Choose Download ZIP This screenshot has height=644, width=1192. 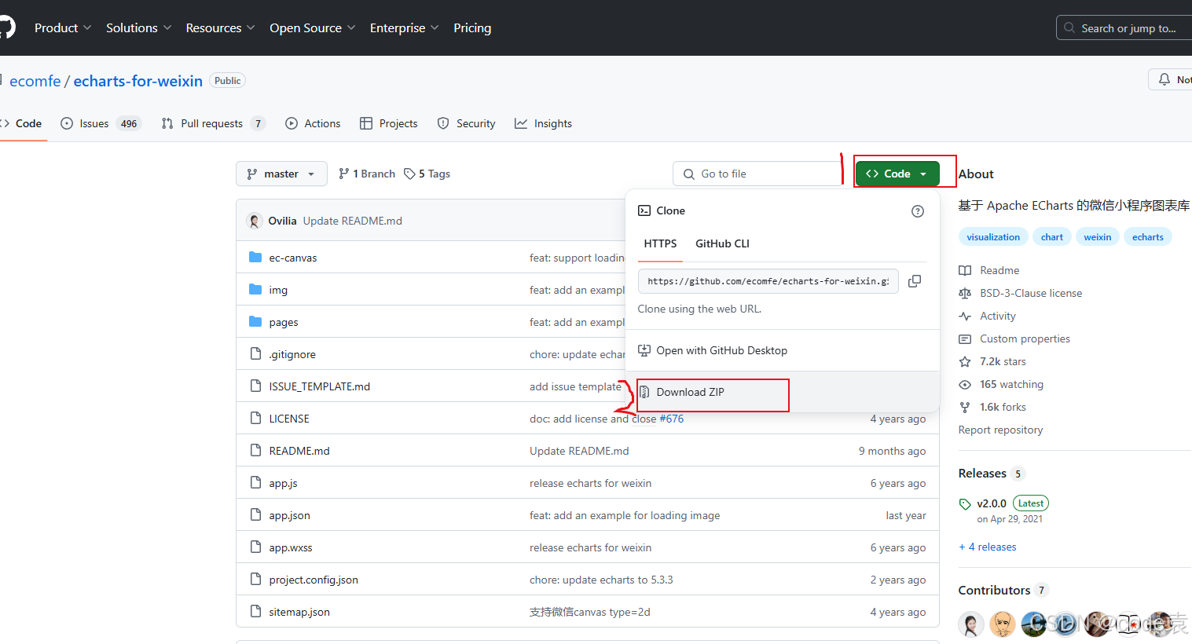pyautogui.click(x=783, y=392)
